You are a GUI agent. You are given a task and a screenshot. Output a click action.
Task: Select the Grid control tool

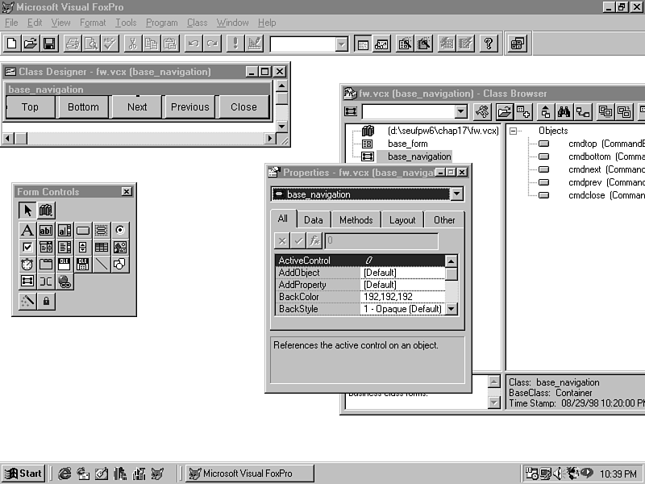pyautogui.click(x=102, y=248)
